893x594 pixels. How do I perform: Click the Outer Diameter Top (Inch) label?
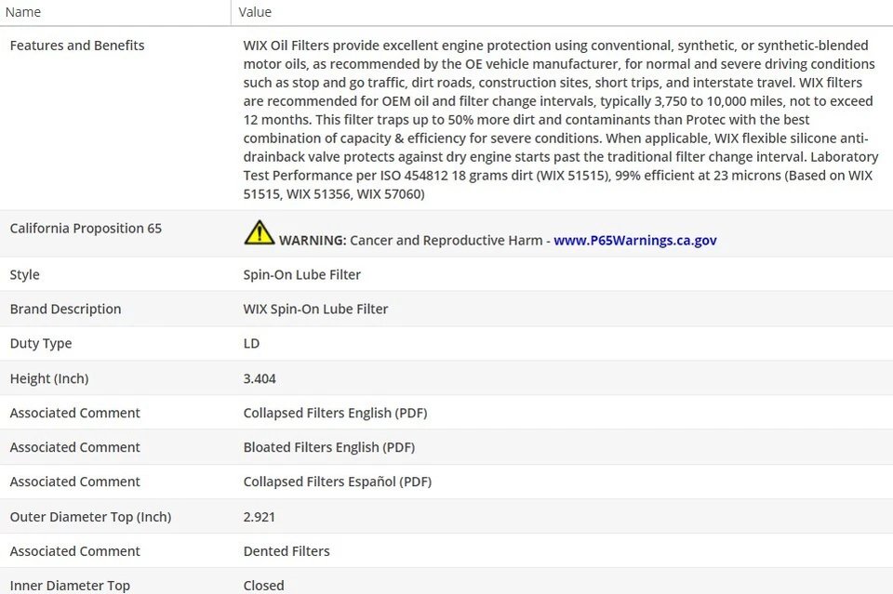pos(90,517)
